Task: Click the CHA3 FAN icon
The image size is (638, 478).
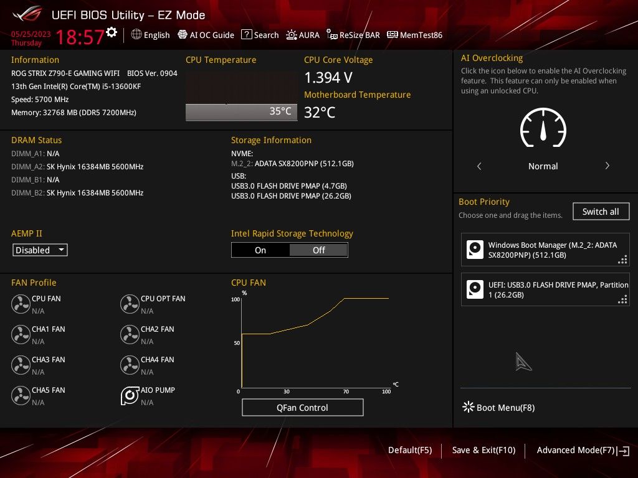Action: click(21, 365)
